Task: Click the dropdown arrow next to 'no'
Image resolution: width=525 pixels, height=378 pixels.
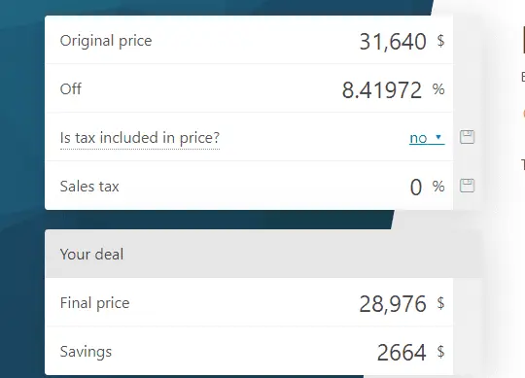Action: click(x=438, y=137)
